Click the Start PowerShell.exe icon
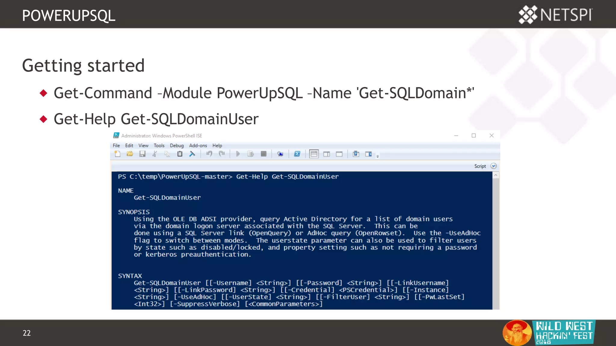The height and width of the screenshot is (346, 616). (x=297, y=154)
